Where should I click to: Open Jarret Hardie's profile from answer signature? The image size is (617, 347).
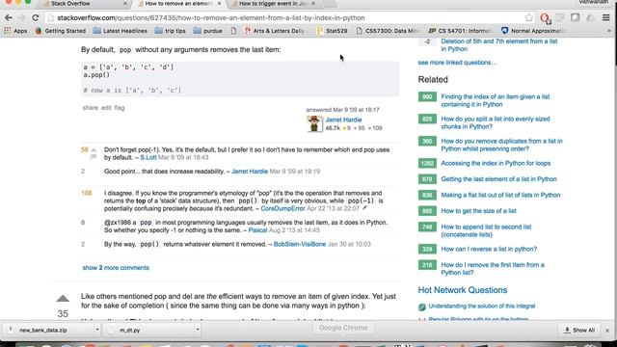coord(343,120)
